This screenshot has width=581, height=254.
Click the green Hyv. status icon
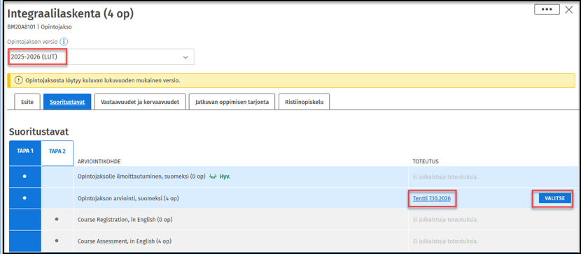[213, 177]
